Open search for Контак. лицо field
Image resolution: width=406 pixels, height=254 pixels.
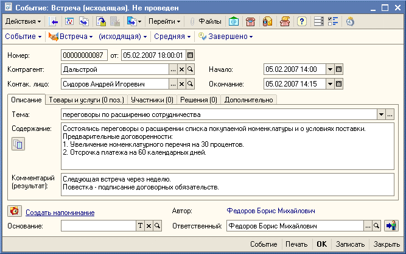coord(190,83)
